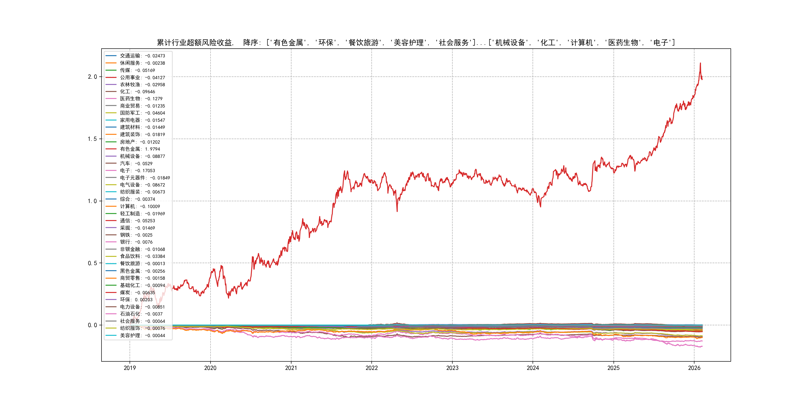Click the 美容护理 legend color swatch
Screen dimensions: 812x406
pos(111,335)
